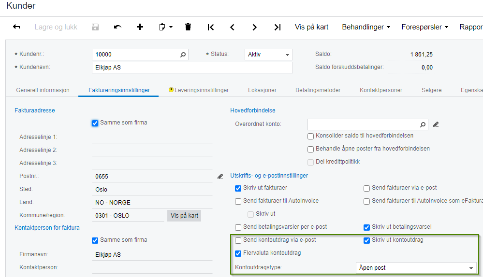Click the Kundenavn input field
Screen dimensions: 483x277
(x=192, y=68)
